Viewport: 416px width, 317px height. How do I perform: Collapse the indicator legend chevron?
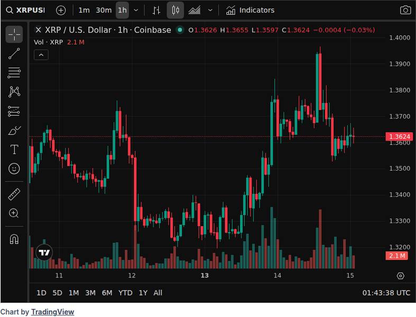point(41,55)
